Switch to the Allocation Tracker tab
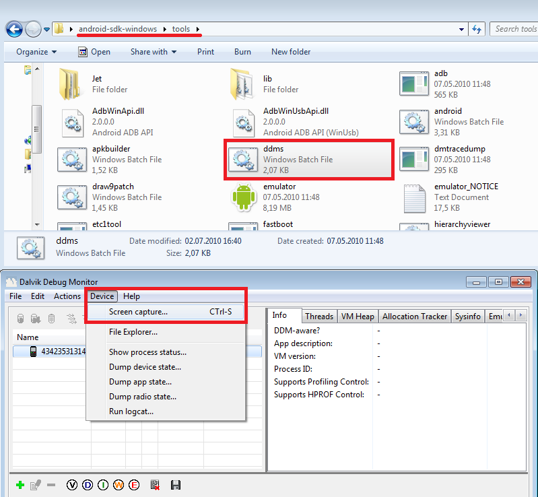 [415, 316]
